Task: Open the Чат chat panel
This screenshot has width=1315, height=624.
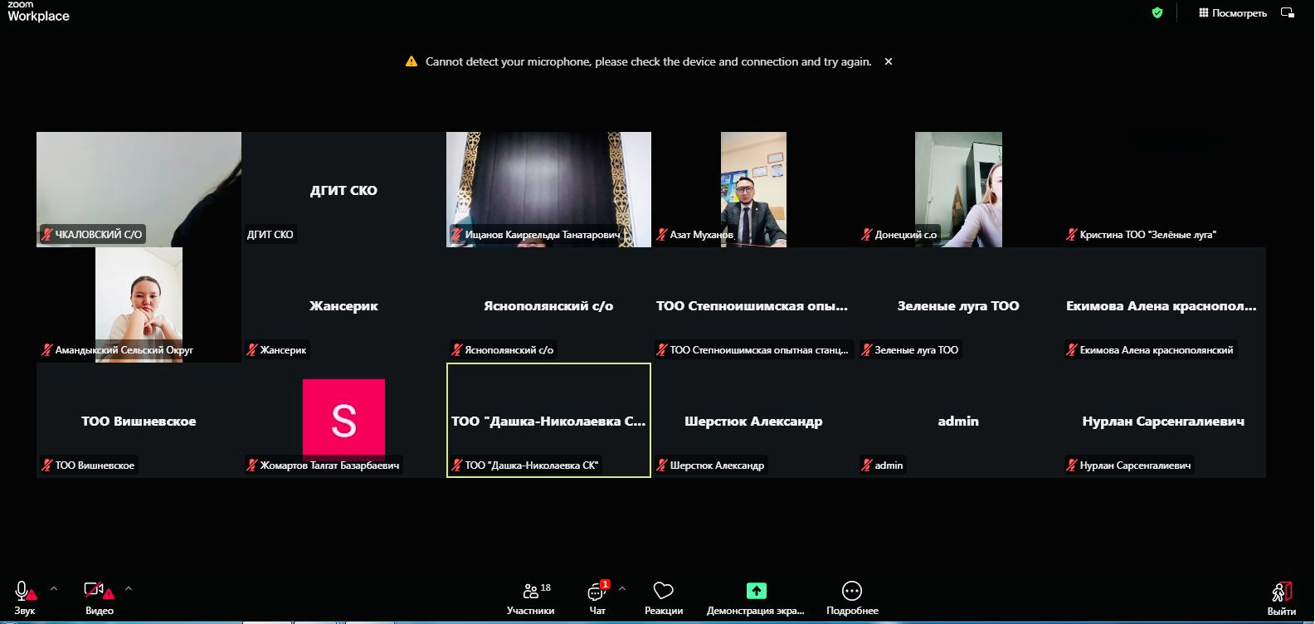Action: tap(597, 597)
